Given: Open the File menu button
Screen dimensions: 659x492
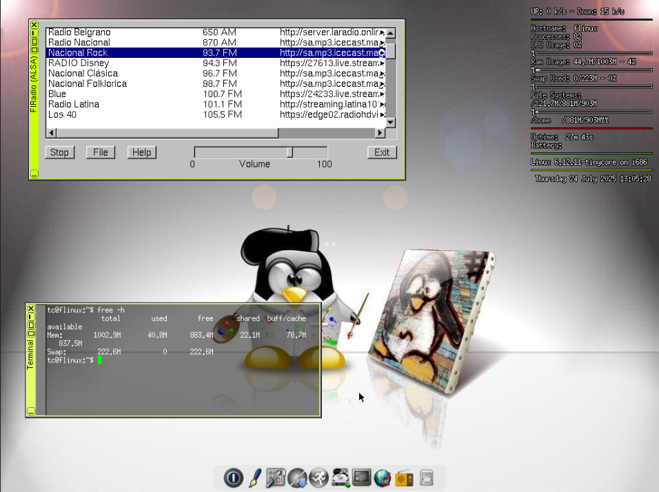Looking at the screenshot, I should [101, 152].
